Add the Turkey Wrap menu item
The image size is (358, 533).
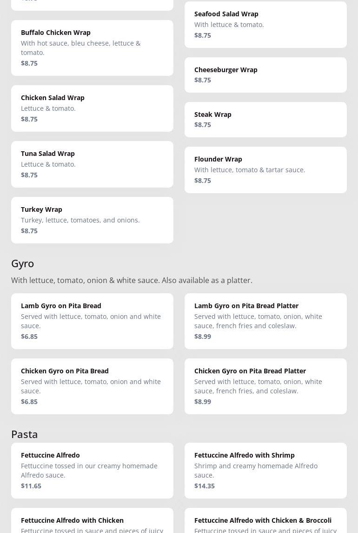click(92, 220)
